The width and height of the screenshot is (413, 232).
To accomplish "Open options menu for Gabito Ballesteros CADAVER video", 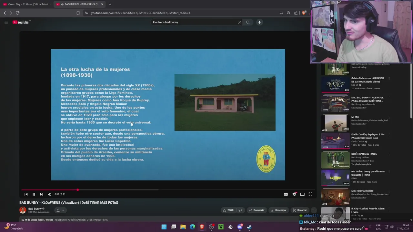I will pos(389,78).
